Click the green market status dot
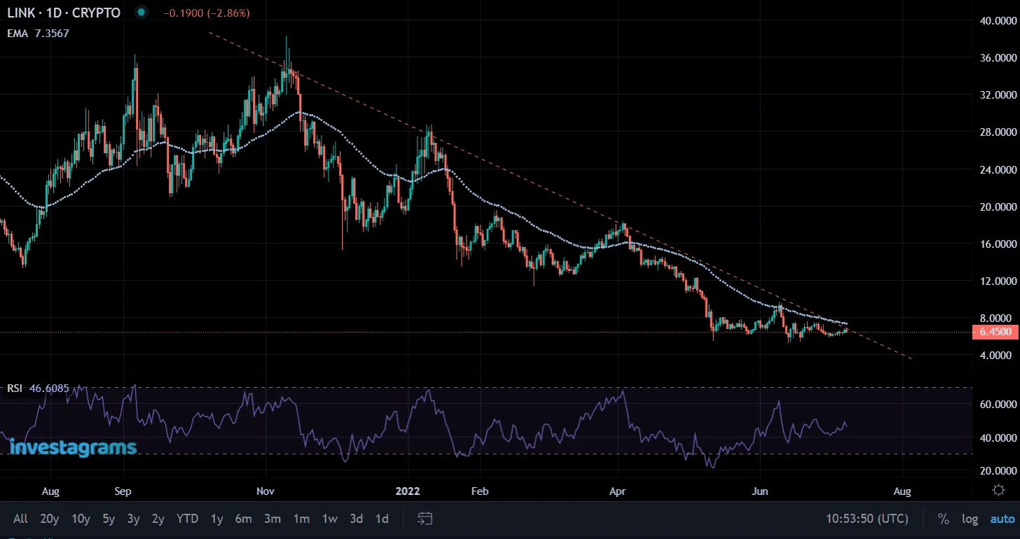 point(142,13)
